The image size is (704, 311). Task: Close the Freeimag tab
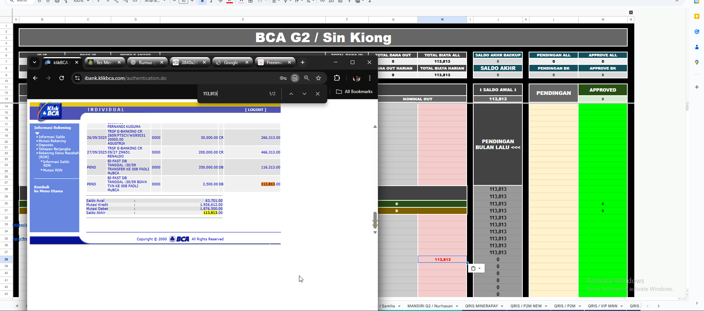tap(289, 62)
